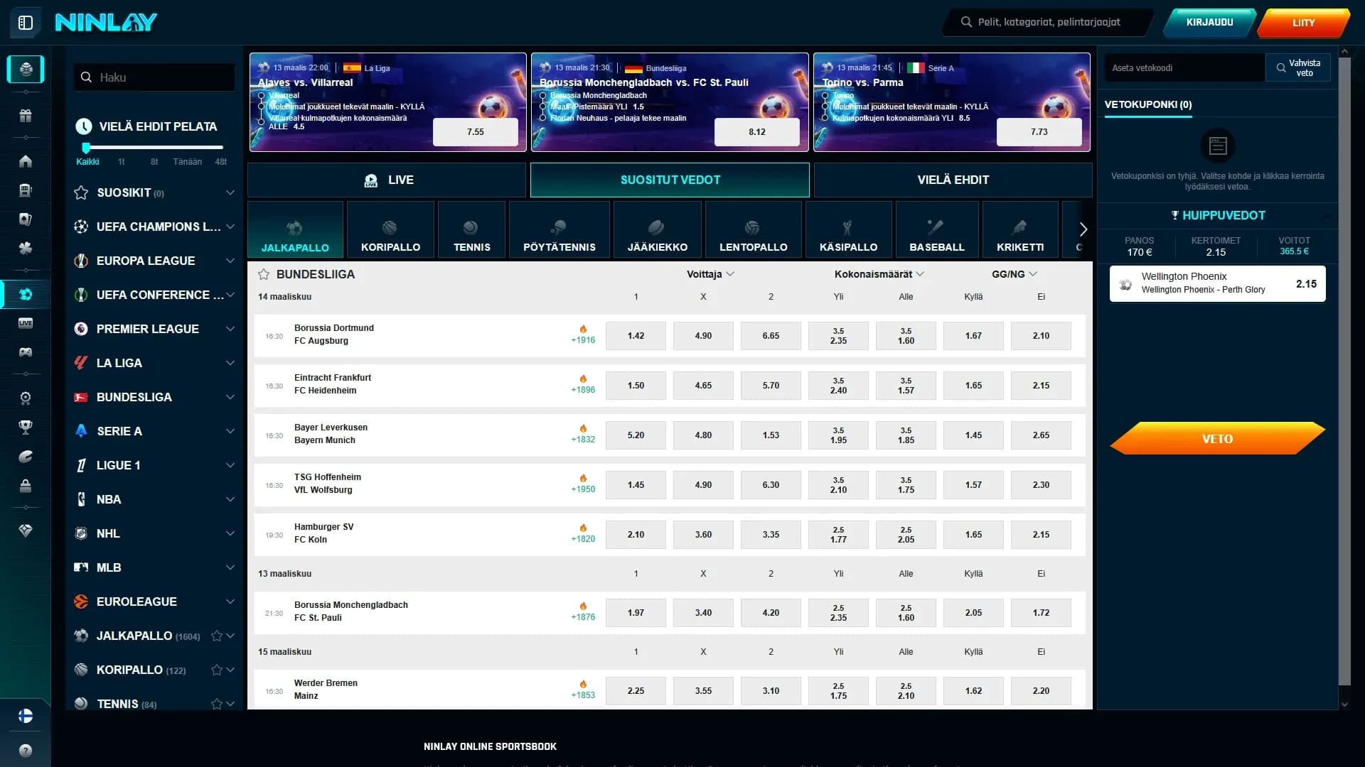
Task: Click the 8t mark on time slider
Action: (x=154, y=162)
